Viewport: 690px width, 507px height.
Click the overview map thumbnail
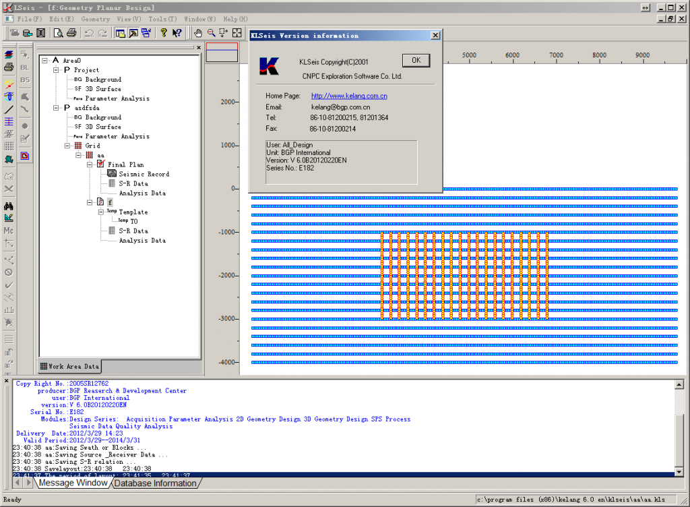click(222, 53)
